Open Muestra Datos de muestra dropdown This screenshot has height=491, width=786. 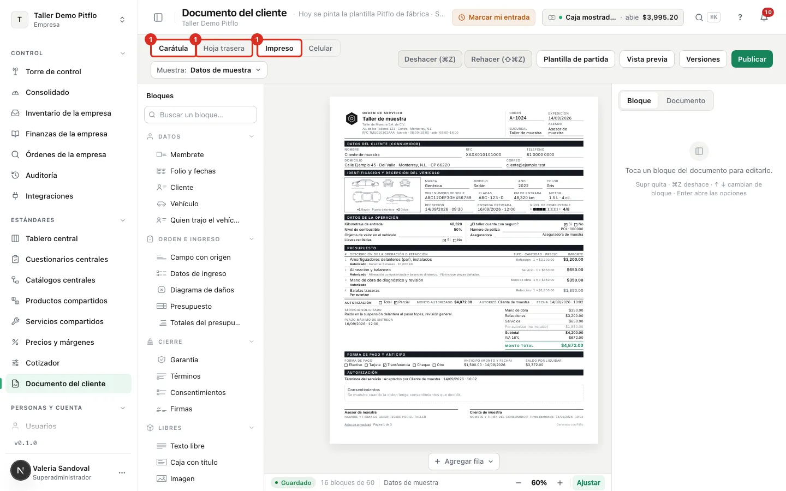pos(209,70)
